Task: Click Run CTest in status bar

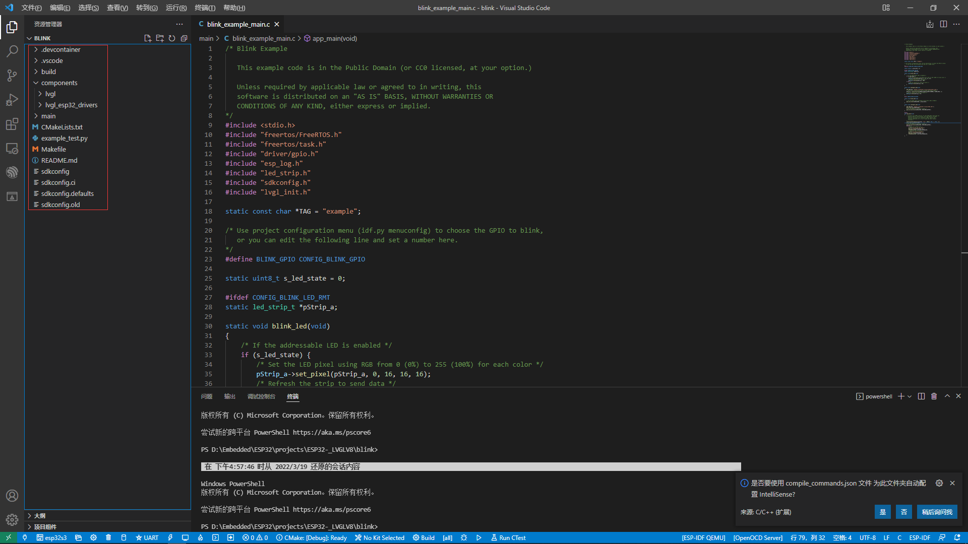Action: tap(508, 537)
